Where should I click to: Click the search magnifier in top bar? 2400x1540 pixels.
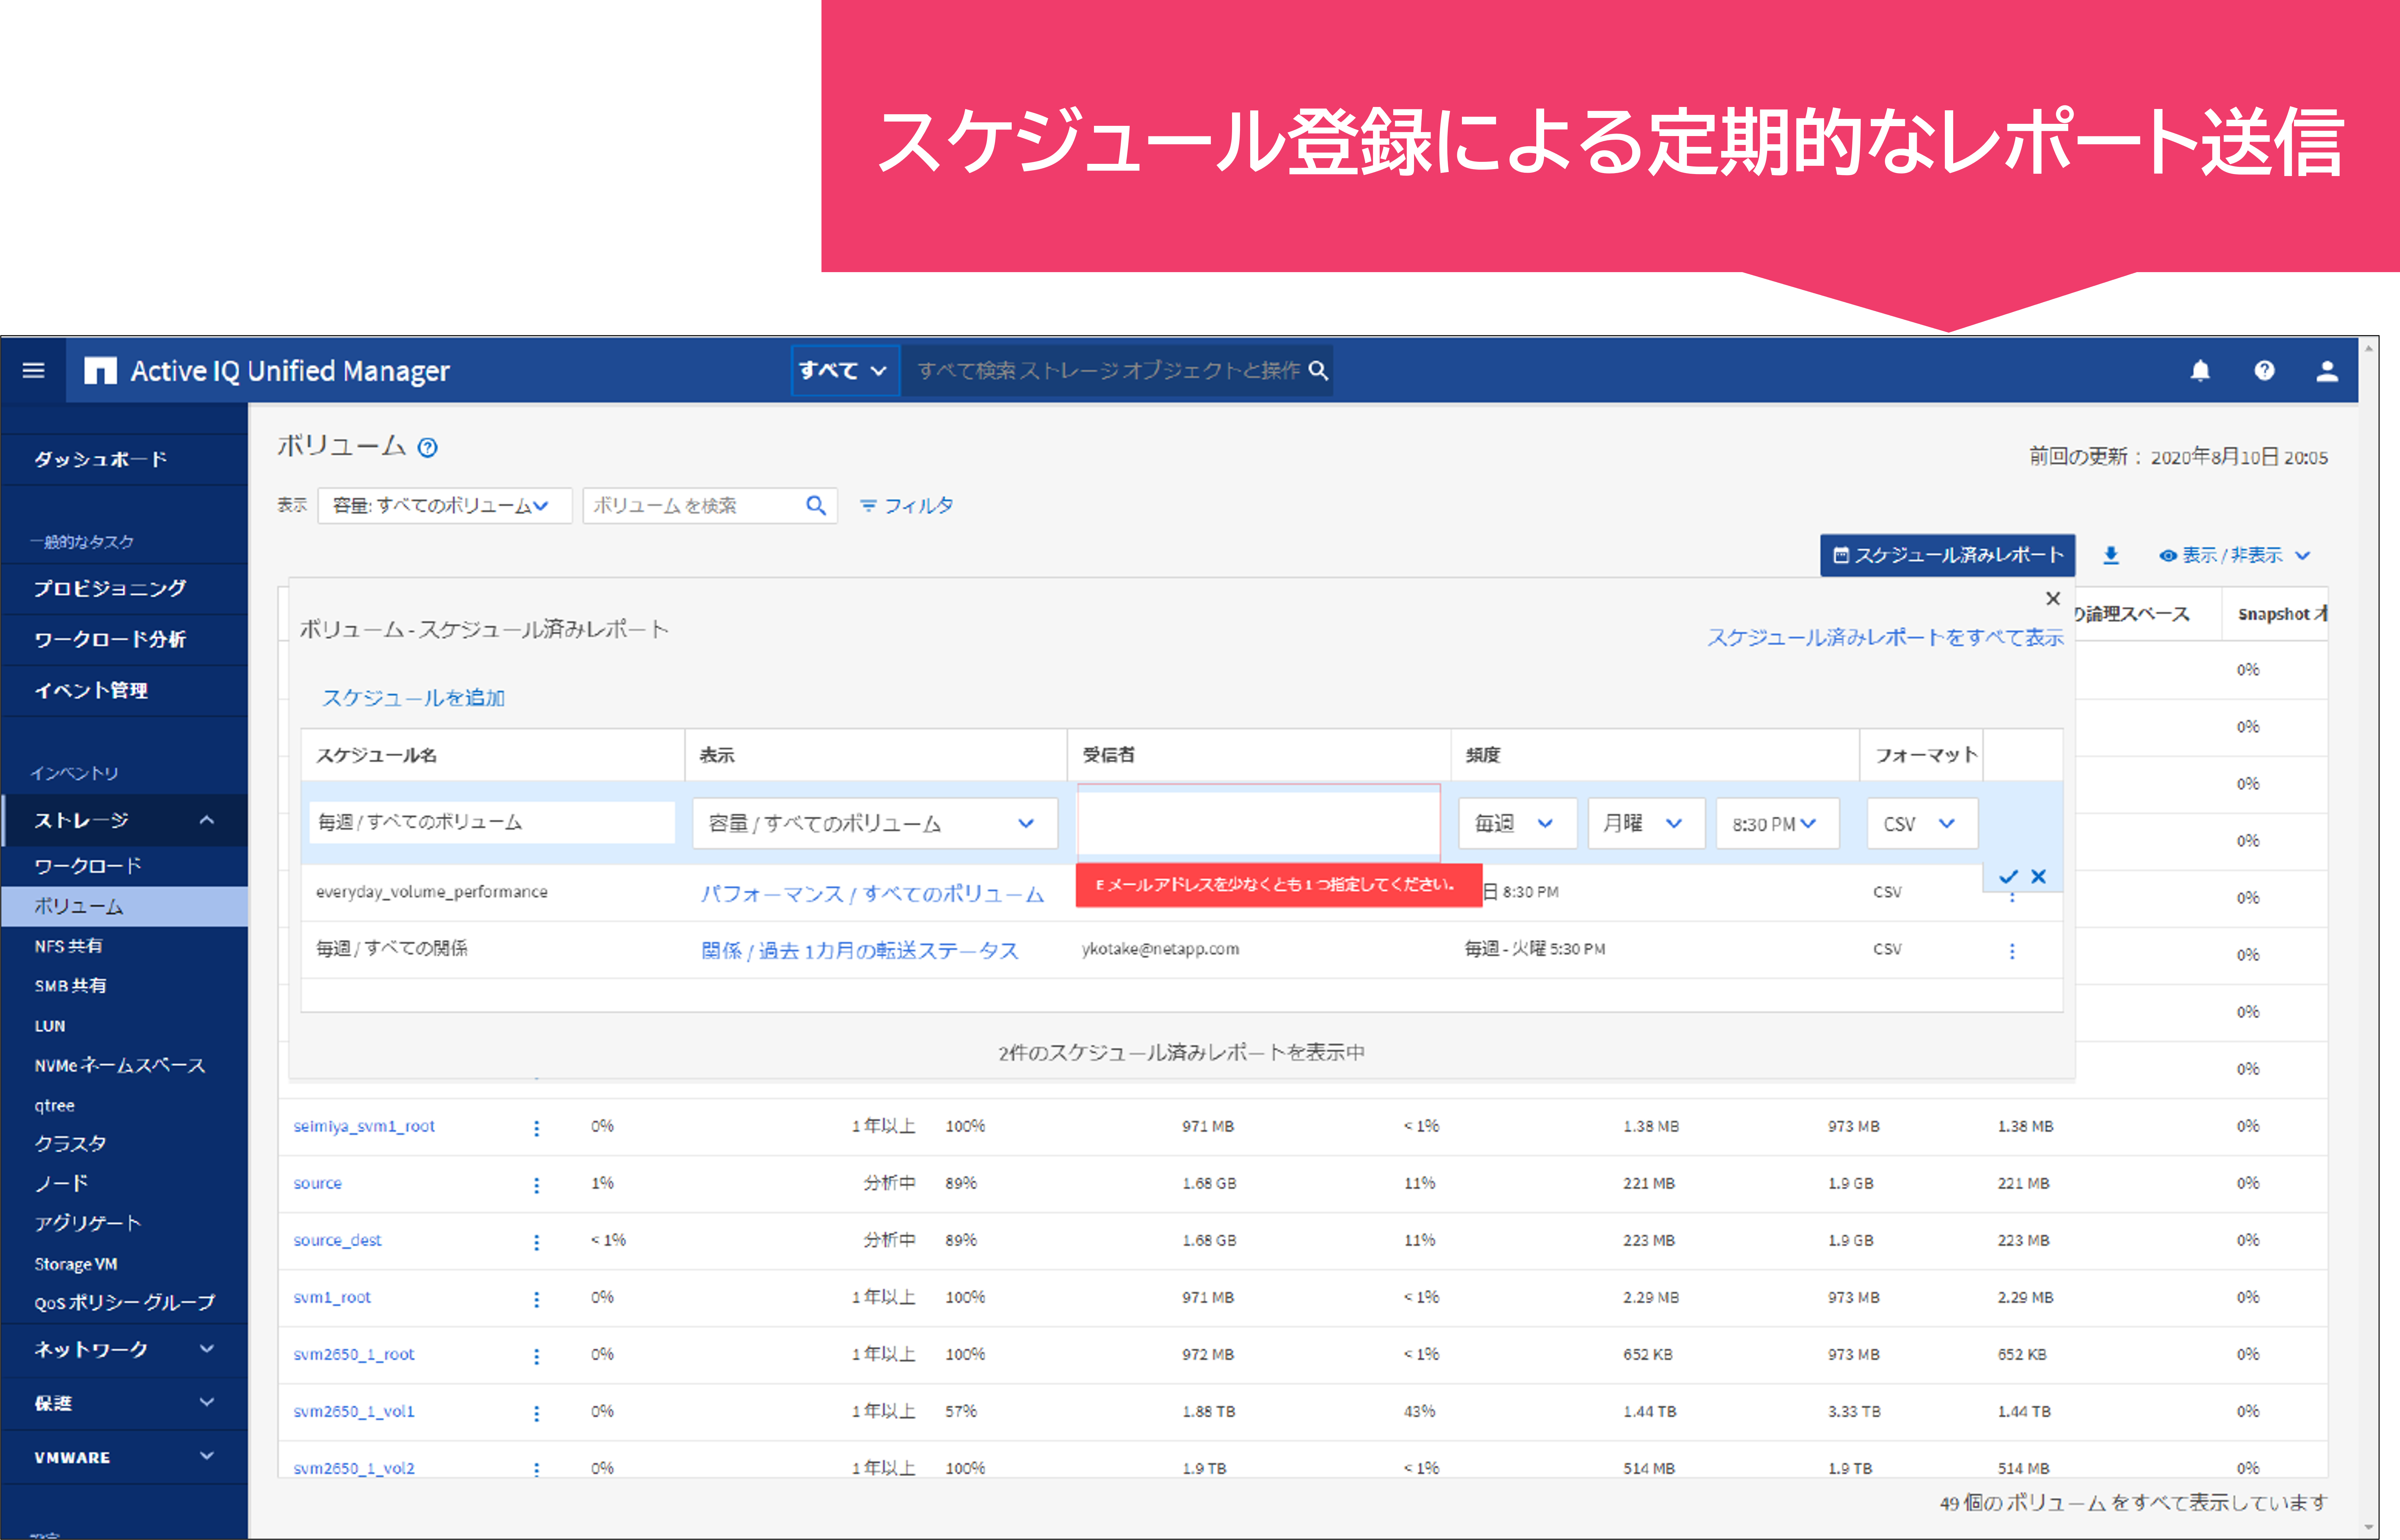coord(1318,371)
